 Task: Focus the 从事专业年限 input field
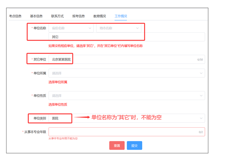122,132
